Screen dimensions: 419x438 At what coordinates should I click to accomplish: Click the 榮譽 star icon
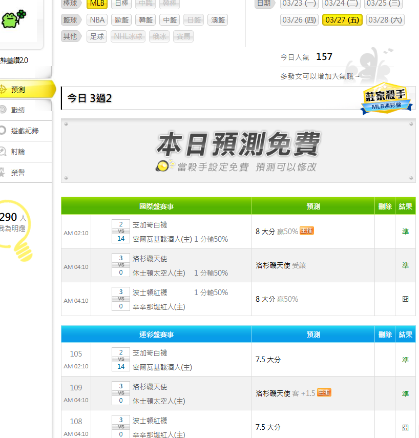pos(3,173)
